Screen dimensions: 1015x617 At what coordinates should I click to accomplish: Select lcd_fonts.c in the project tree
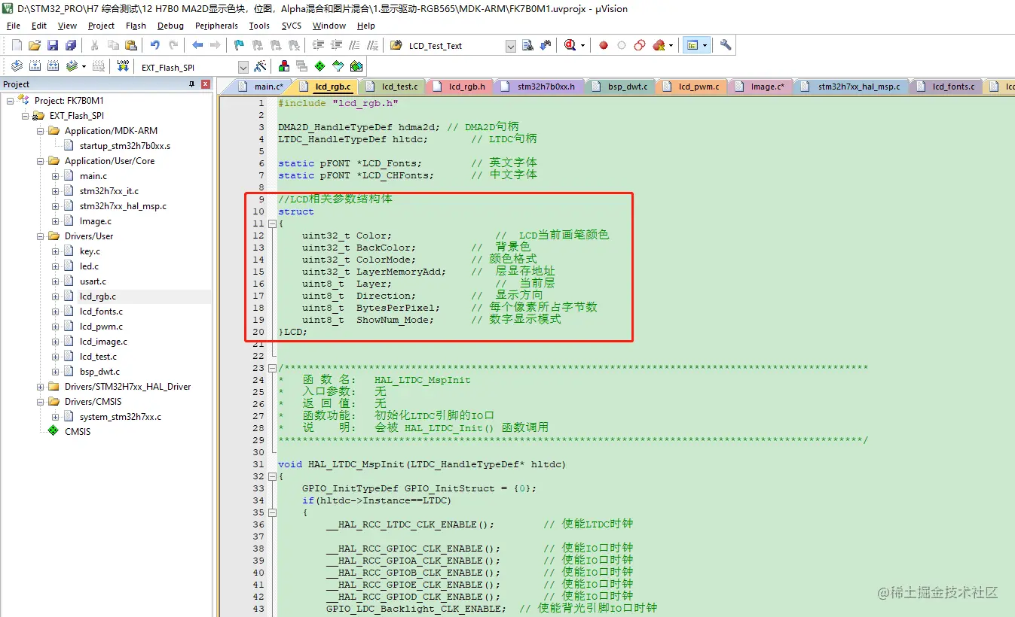[101, 312]
